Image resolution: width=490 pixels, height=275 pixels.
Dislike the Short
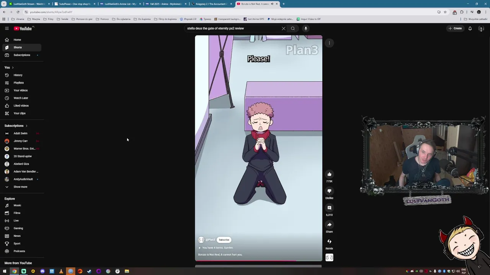[x=329, y=191]
